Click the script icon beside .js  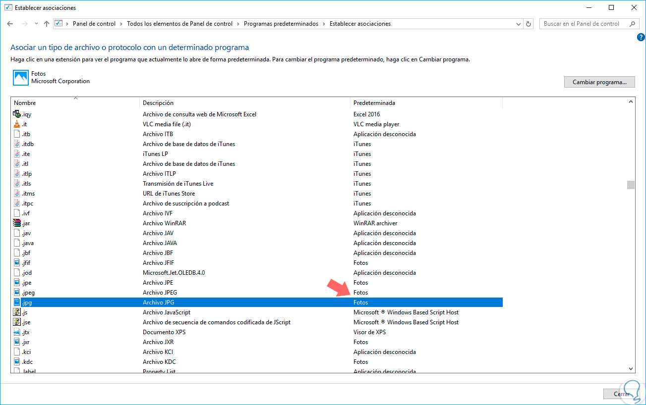17,312
